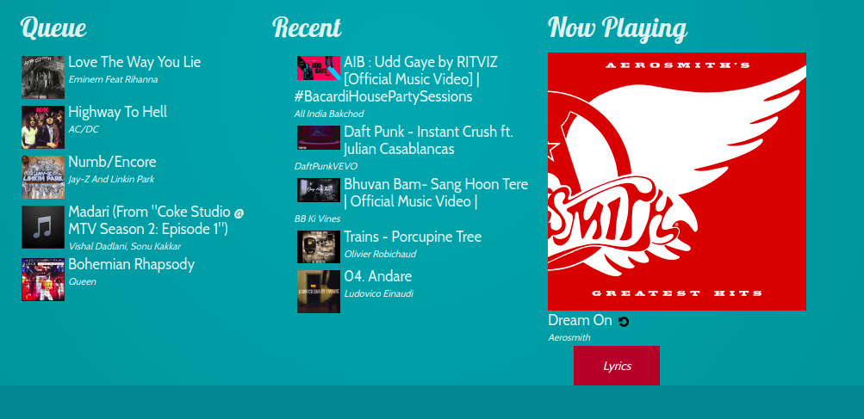This screenshot has width=864, height=419.
Task: Click the Love The Way You Lie album art
Action: [43, 77]
